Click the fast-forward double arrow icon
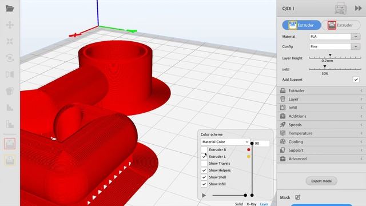The width and height of the screenshot is (366, 206). tap(358, 9)
